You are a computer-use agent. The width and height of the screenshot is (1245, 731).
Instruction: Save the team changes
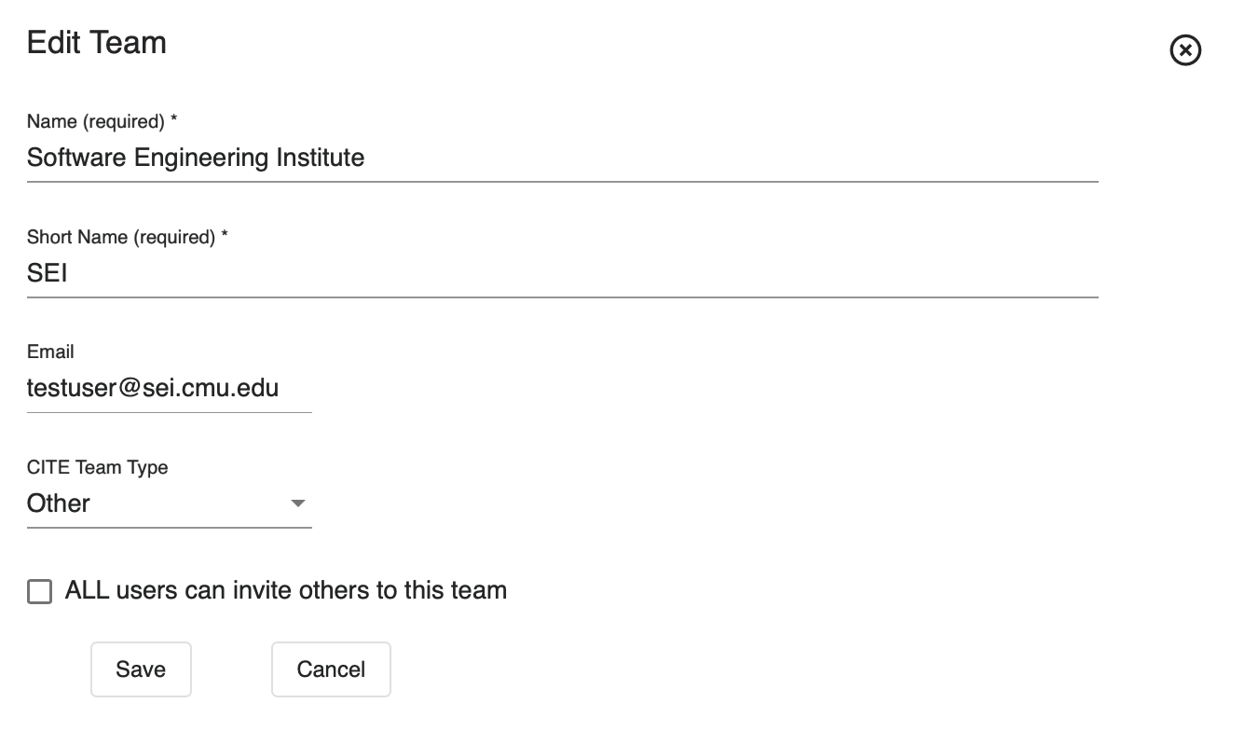pos(141,669)
